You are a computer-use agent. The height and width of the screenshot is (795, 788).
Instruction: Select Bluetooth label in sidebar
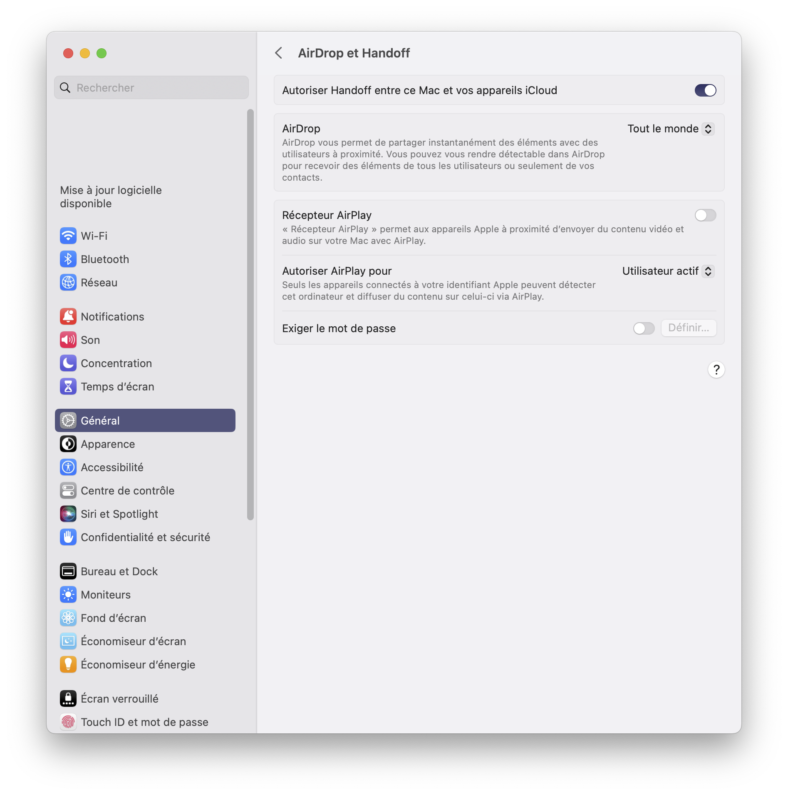pyautogui.click(x=105, y=259)
